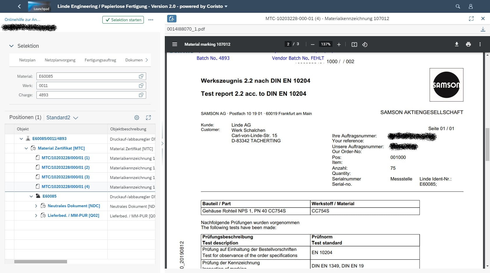Click the PDF scrollbar down arrow
Viewport: 490px width, 273px height.
(x=487, y=266)
